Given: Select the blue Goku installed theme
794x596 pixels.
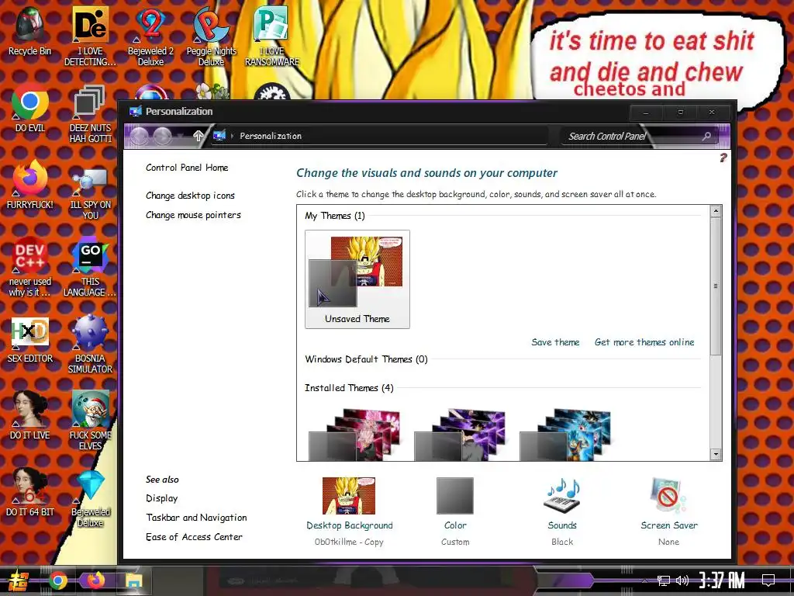Looking at the screenshot, I should click(x=565, y=435).
